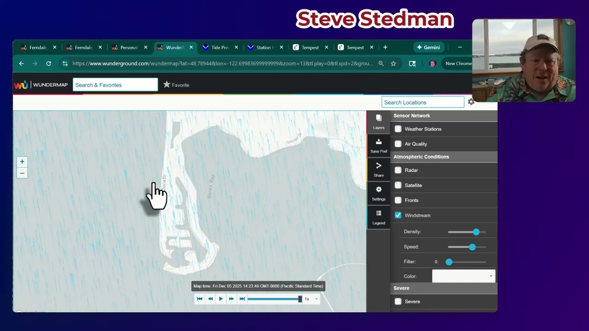The image size is (589, 331).
Task: Close the Tide Predictions tab
Action: [237, 47]
